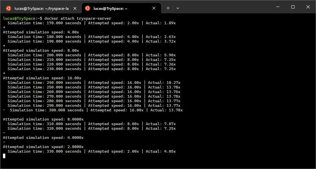The image size is (316, 169).
Task: Click 'Attempted simulation speed: 4.0000x' line
Action: pos(43,138)
